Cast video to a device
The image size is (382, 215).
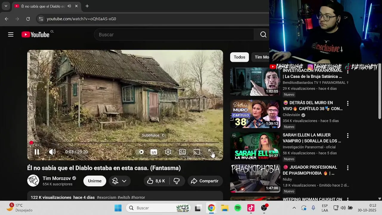[197, 152]
